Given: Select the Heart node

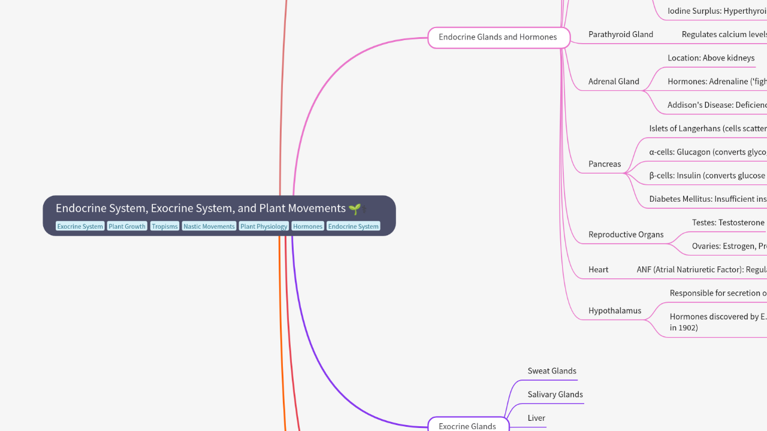Looking at the screenshot, I should click(x=598, y=269).
